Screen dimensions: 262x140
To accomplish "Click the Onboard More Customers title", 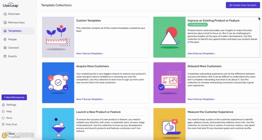I will coord(204,66).
